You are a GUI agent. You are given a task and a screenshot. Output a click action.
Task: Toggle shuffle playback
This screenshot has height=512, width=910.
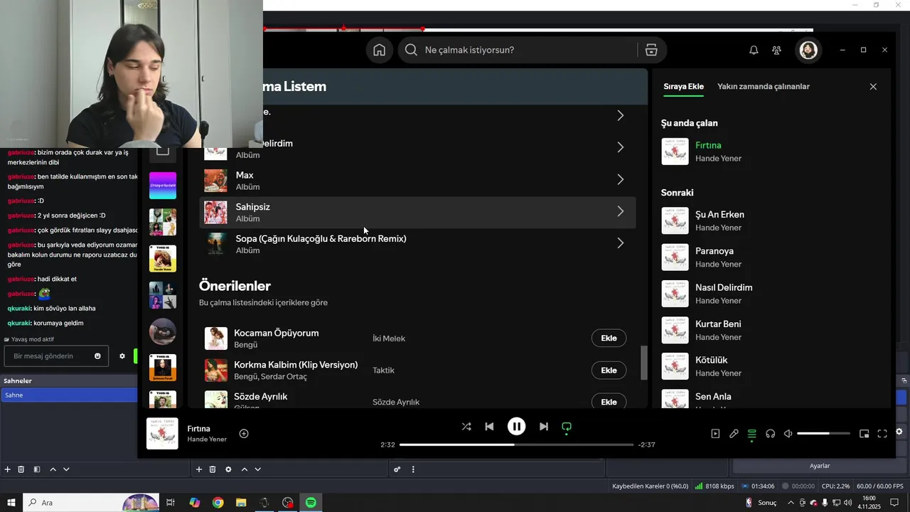(x=466, y=427)
